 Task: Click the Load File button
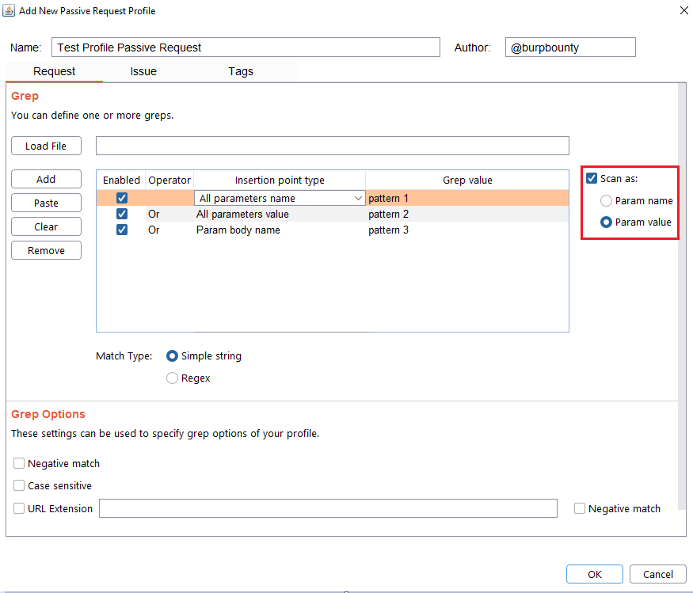[x=46, y=146]
